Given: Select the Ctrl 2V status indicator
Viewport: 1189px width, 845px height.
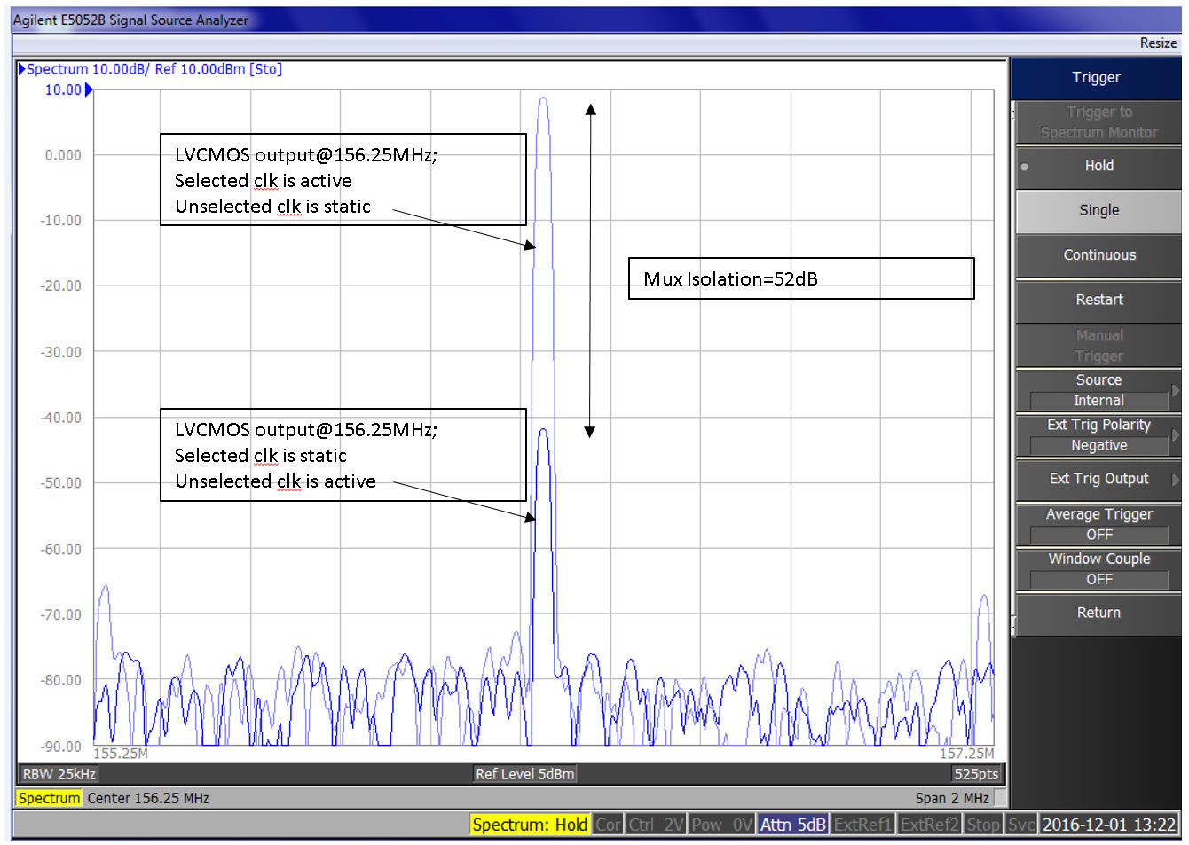Looking at the screenshot, I should click(656, 824).
